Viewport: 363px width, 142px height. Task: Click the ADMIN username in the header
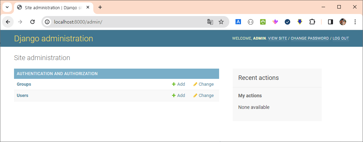(259, 38)
